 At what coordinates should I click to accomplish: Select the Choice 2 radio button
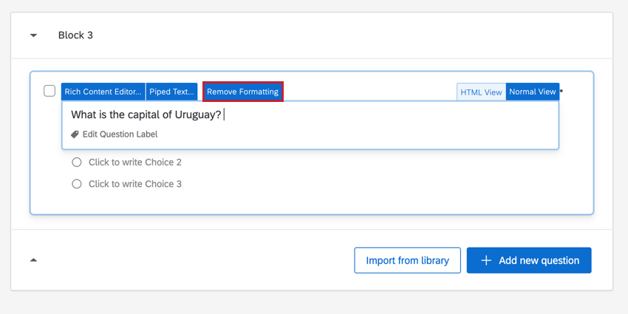[x=77, y=163]
